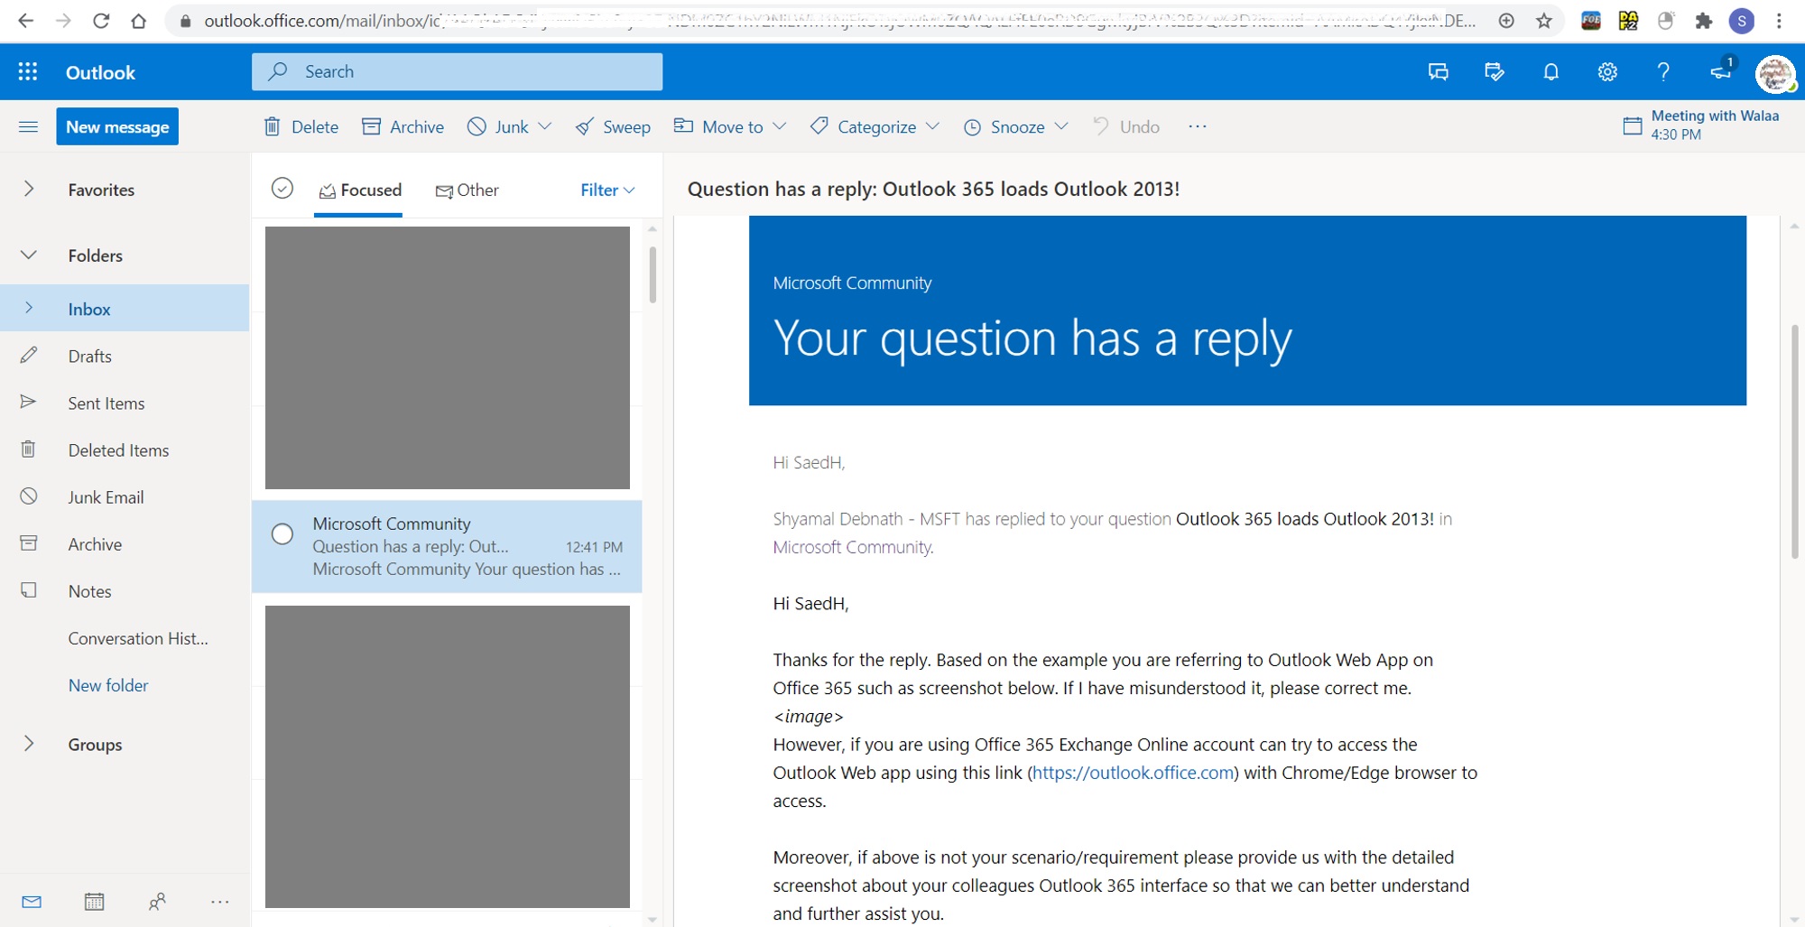Reload the page in Chrome
This screenshot has width=1805, height=927.
click(x=101, y=21)
